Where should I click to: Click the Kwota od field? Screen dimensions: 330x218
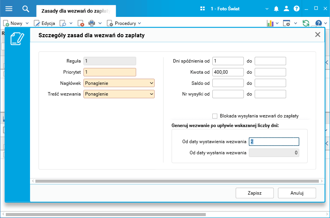[228, 72]
